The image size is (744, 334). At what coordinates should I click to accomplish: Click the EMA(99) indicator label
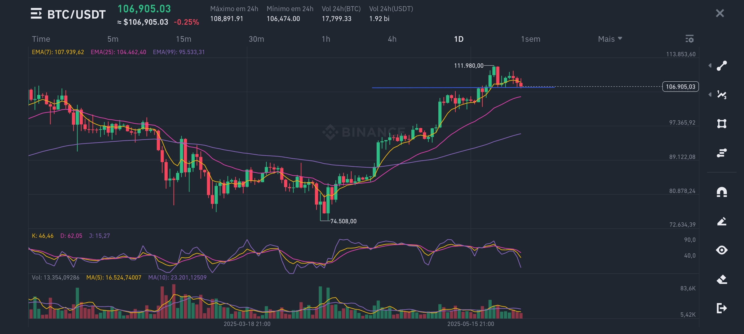(179, 52)
